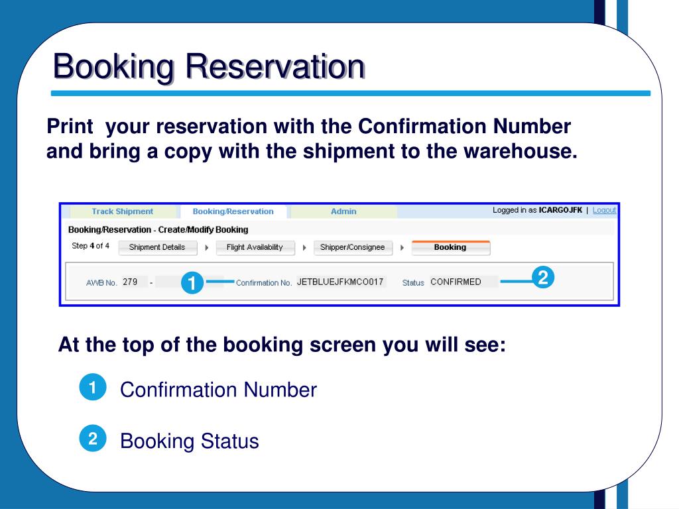Click the Booking Reservation slide title
The width and height of the screenshot is (679, 509).
click(x=209, y=67)
